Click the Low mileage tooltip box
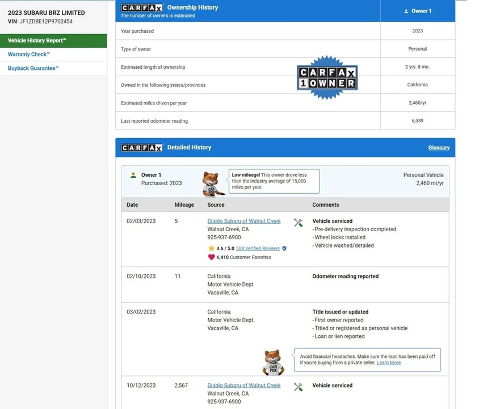This screenshot has height=409, width=479. pos(274,181)
